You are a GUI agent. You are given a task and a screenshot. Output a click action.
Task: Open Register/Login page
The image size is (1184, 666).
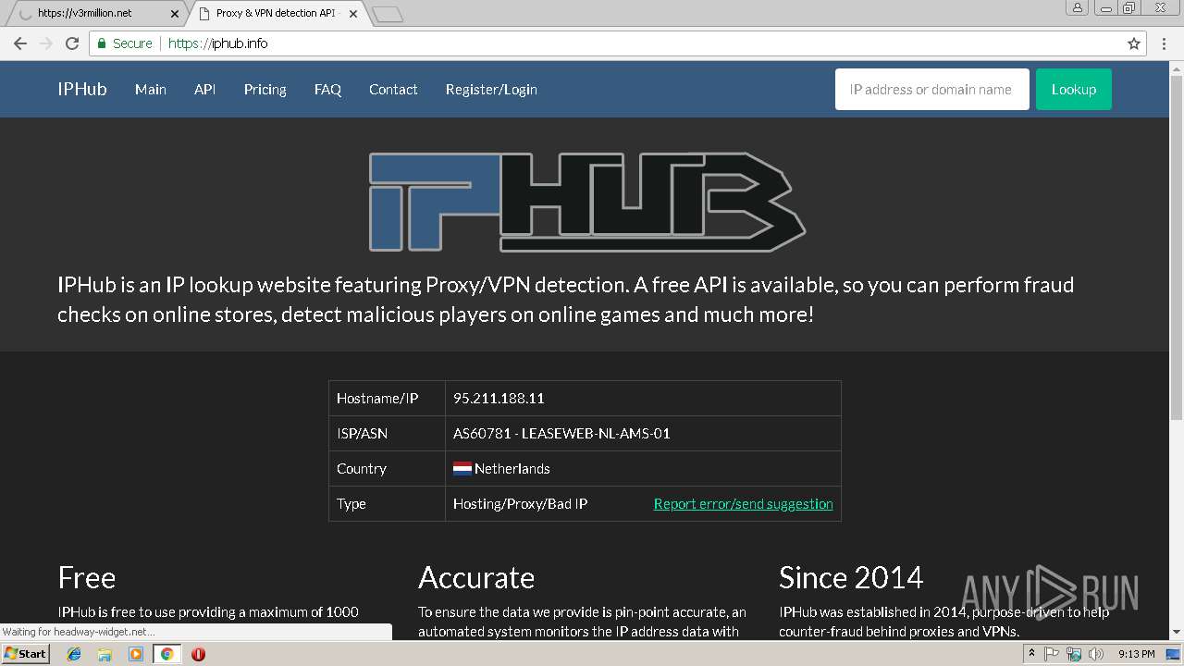click(x=491, y=90)
